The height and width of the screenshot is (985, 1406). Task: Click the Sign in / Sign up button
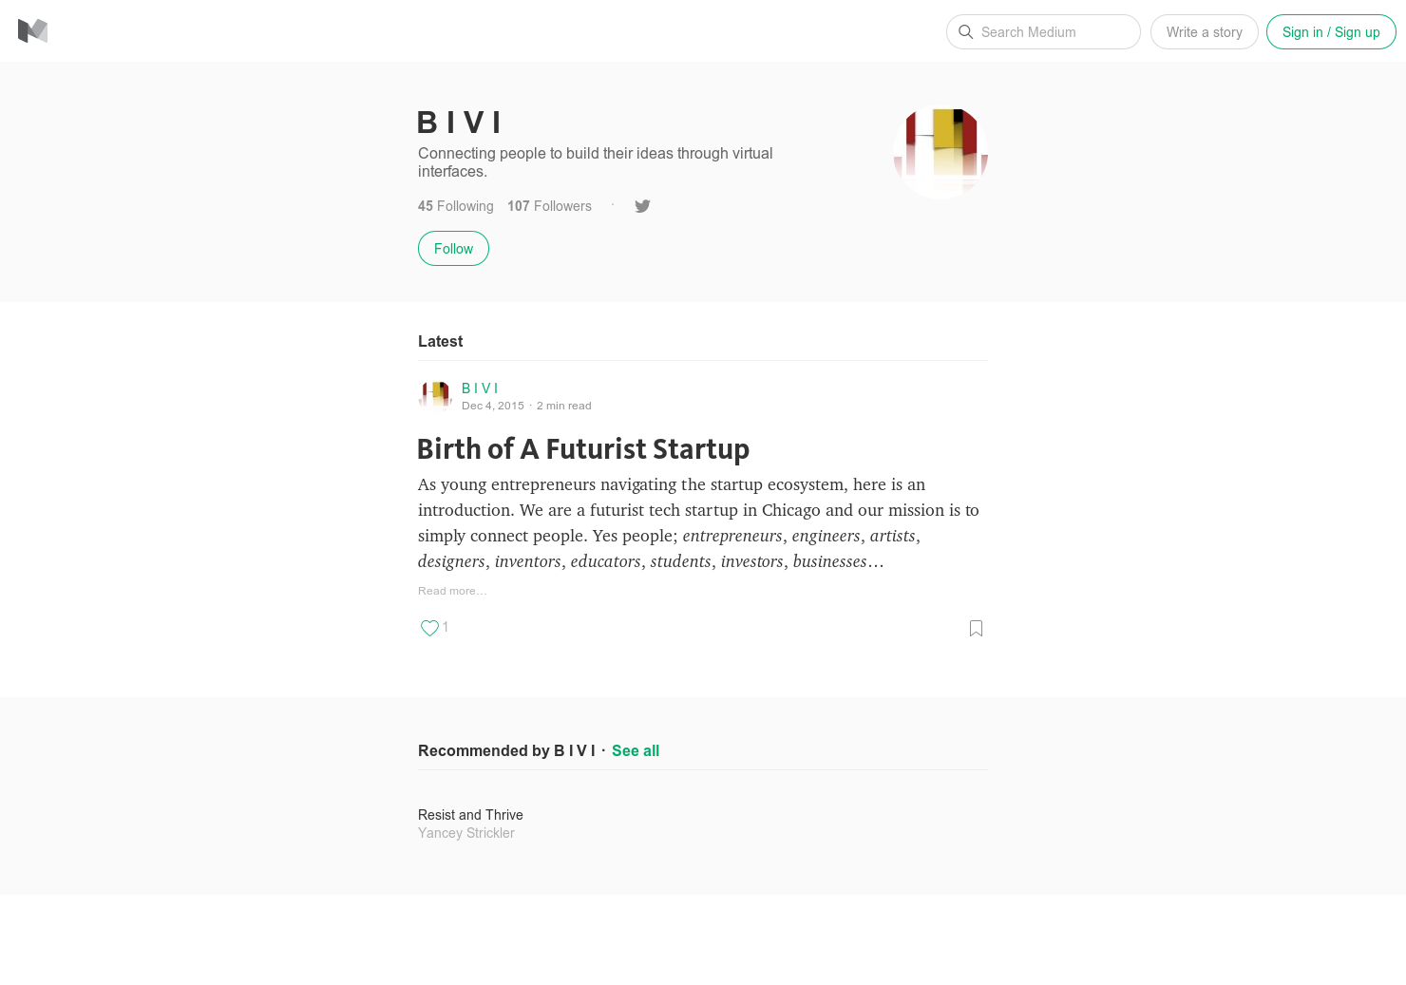[1331, 31]
